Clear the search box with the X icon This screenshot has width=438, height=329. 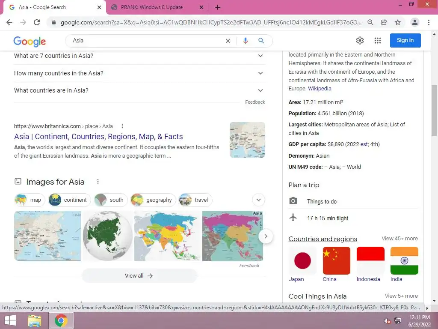pos(228,41)
